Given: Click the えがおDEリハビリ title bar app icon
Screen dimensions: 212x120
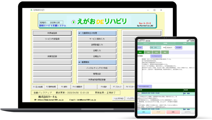Looking at the screenshot, I should pyautogui.click(x=31, y=10).
